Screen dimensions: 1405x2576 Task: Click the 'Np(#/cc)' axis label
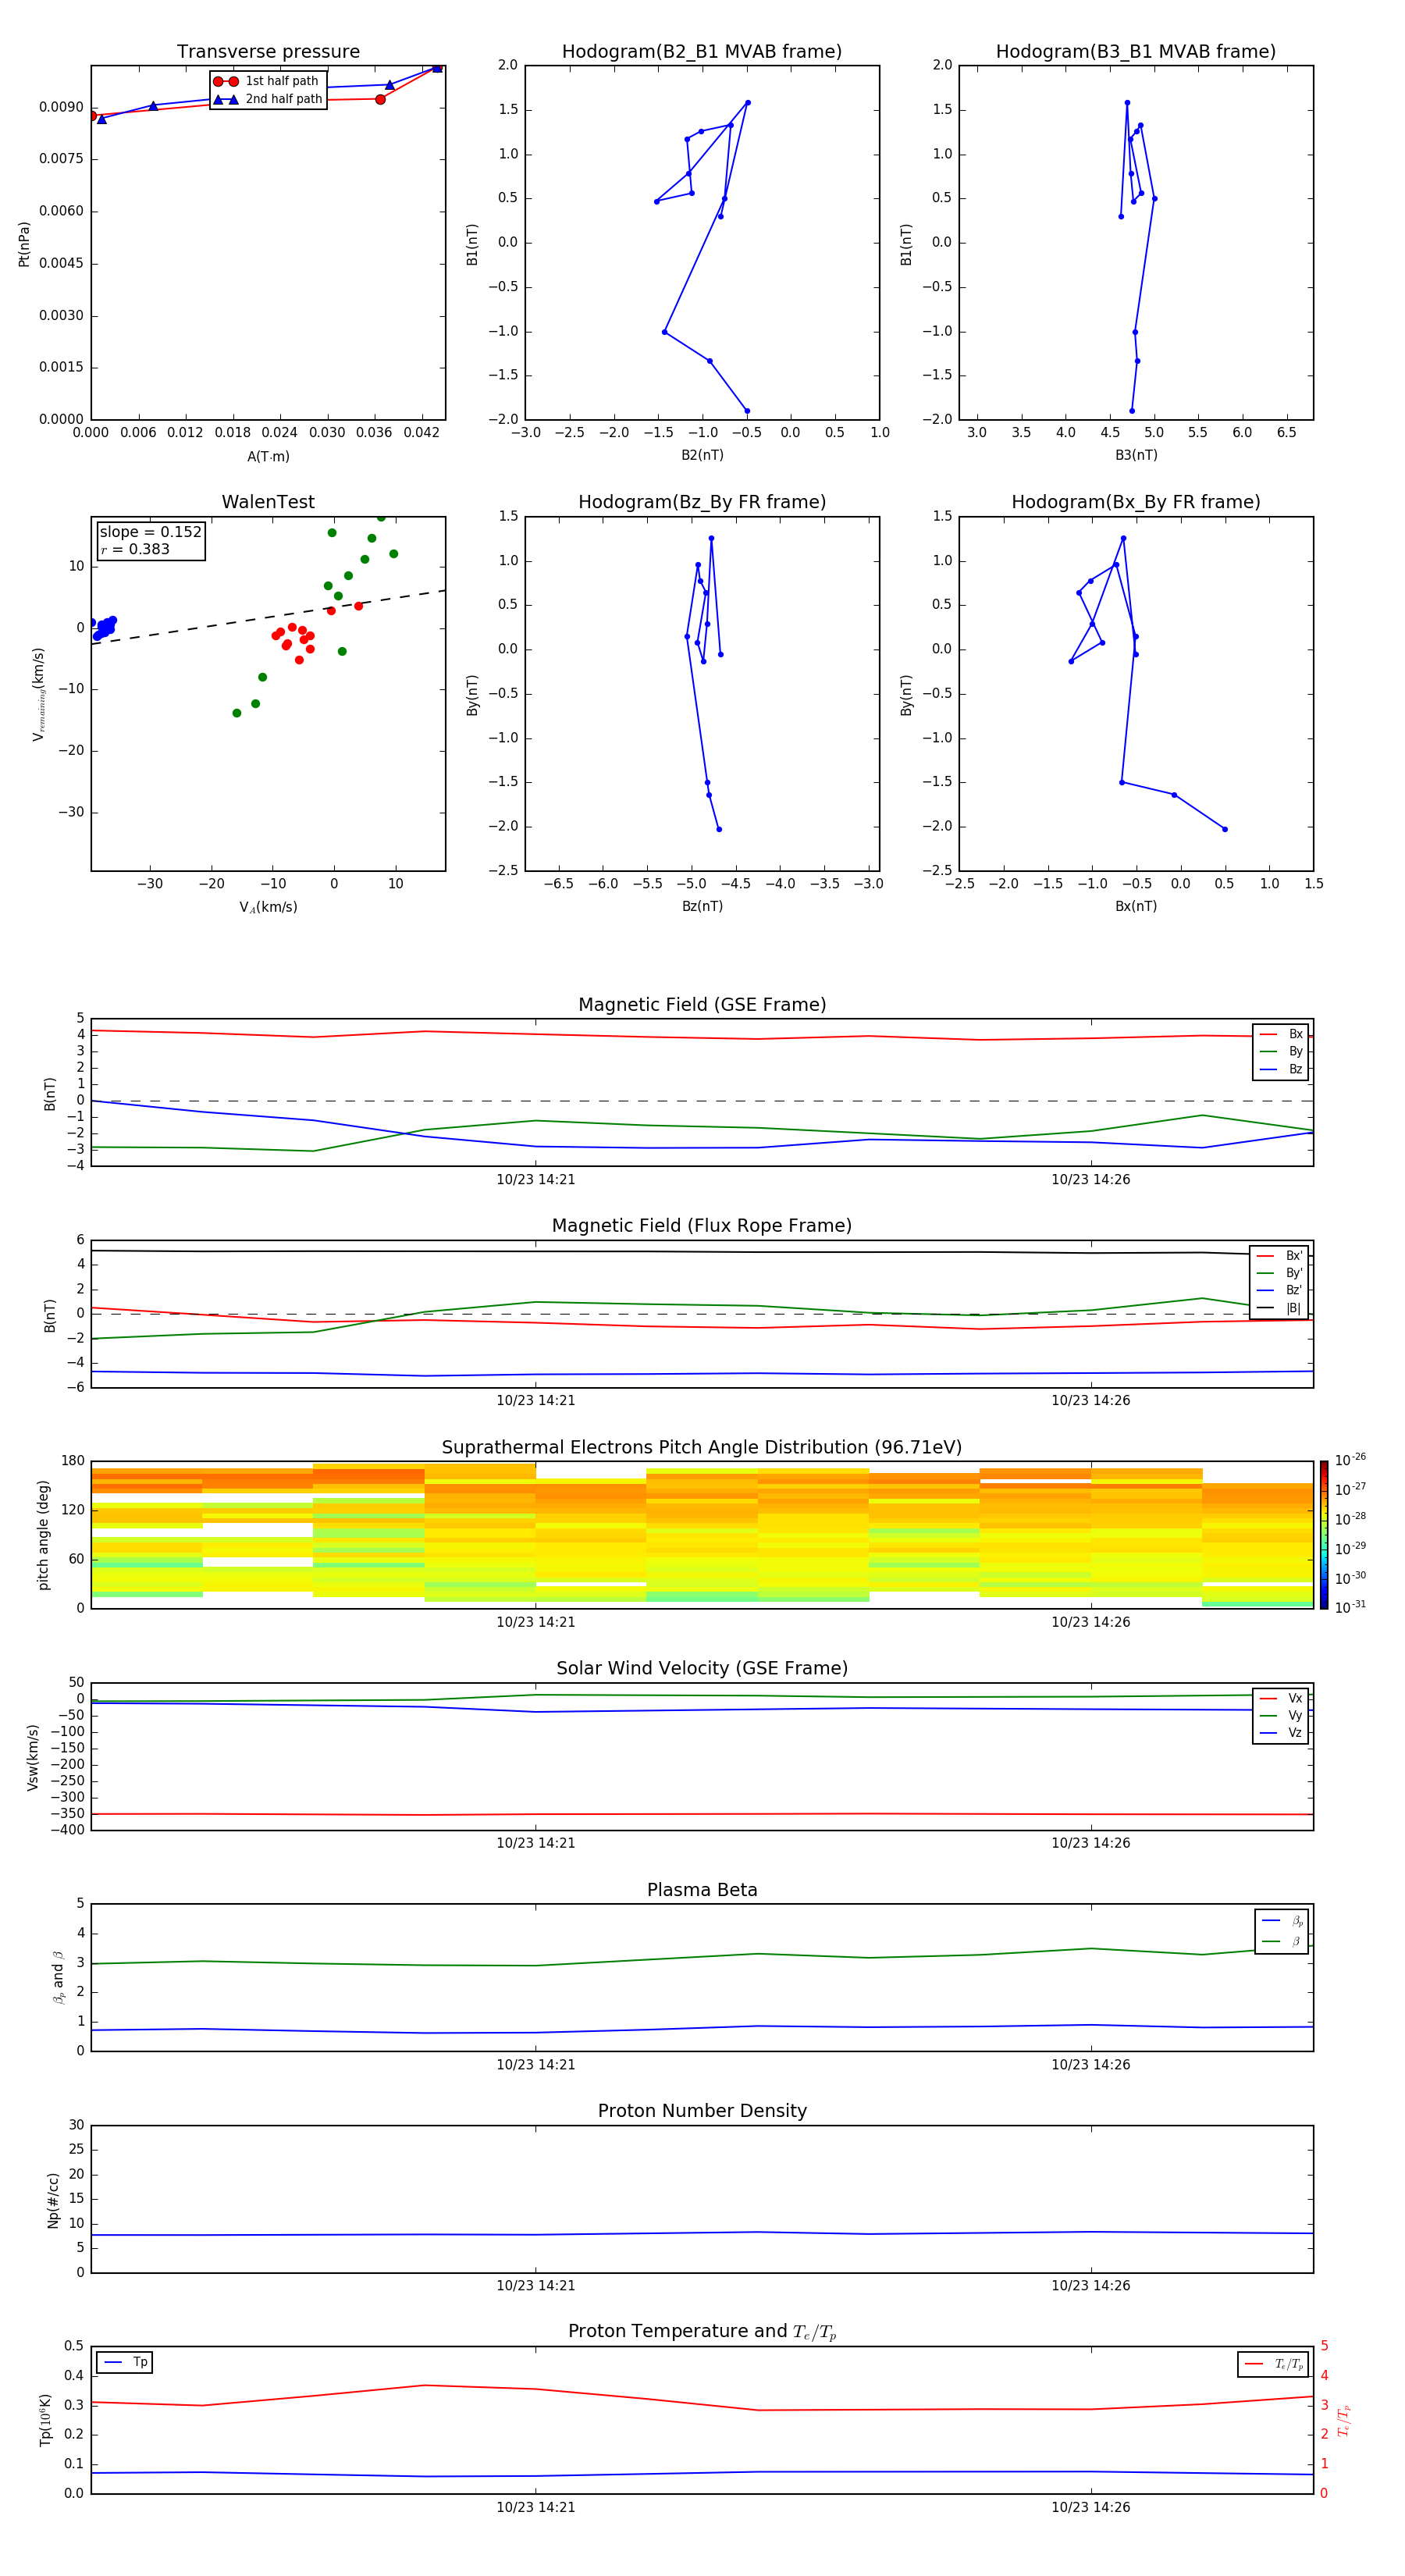[53, 2200]
